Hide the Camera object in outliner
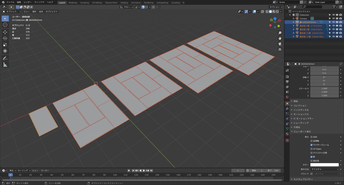 334,18
